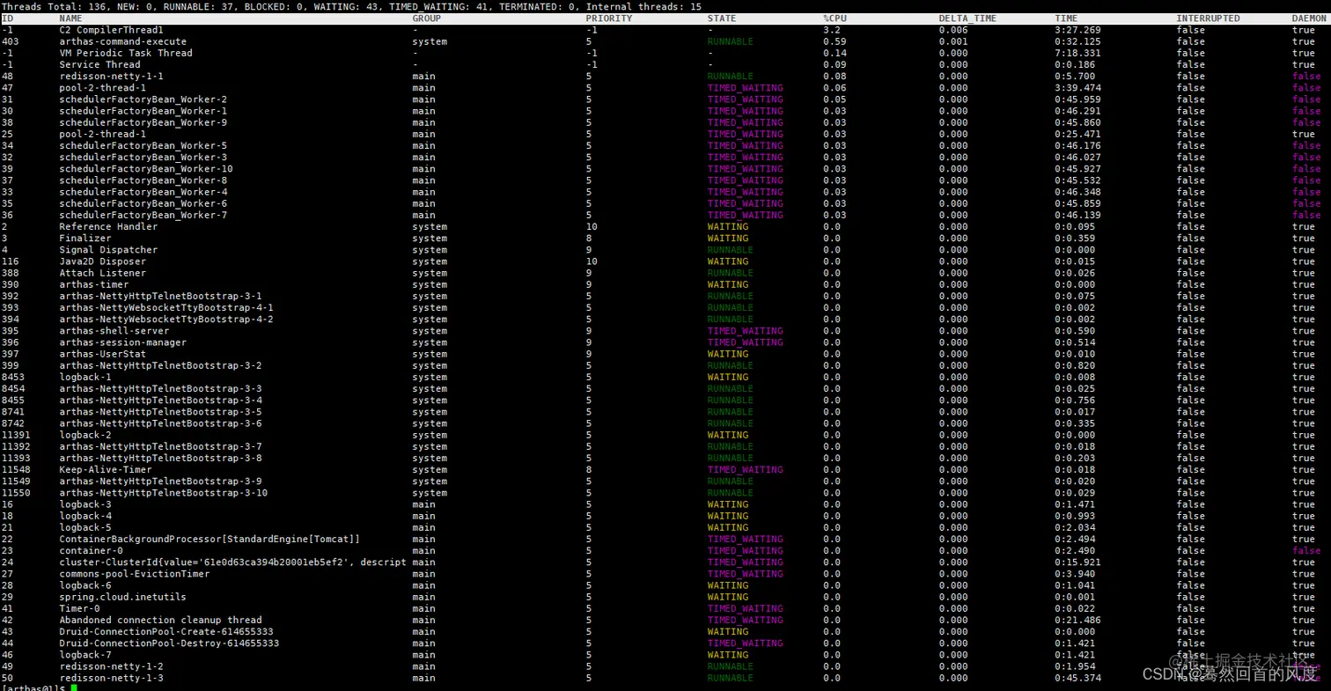Click the 'Attach Listener' thread name
Viewport: 1331px width, 691px height.
(x=103, y=273)
